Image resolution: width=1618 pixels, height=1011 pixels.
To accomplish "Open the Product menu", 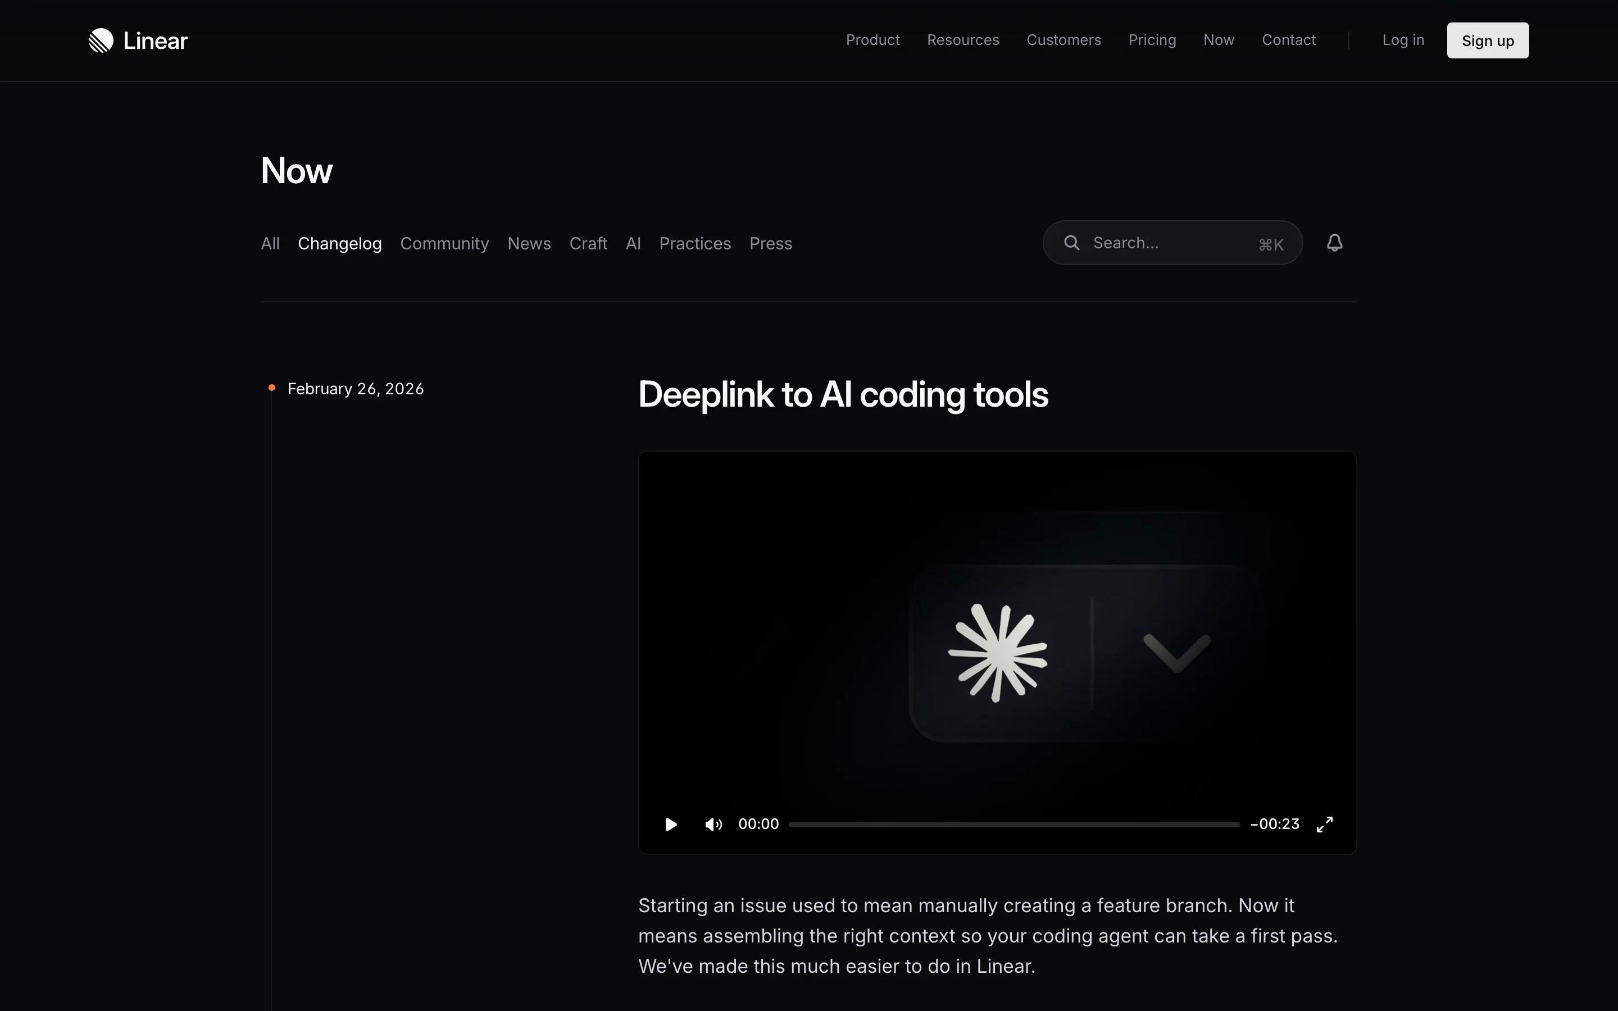I will (x=872, y=40).
